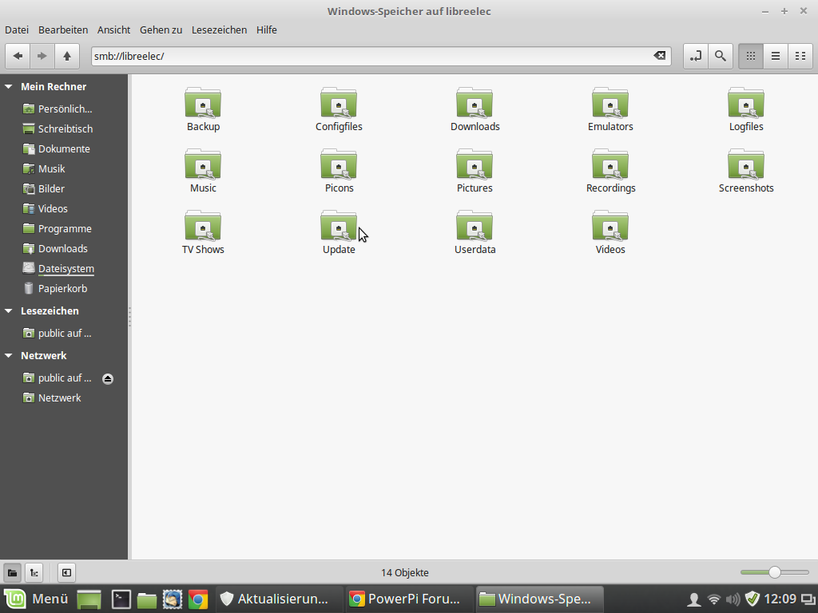
Task: Show tree view in sidebar
Action: (x=34, y=572)
